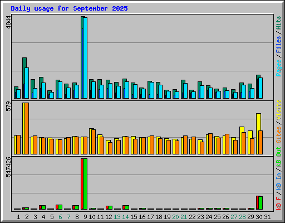
Task: Click the '579' visits axis value
Action: [8, 106]
